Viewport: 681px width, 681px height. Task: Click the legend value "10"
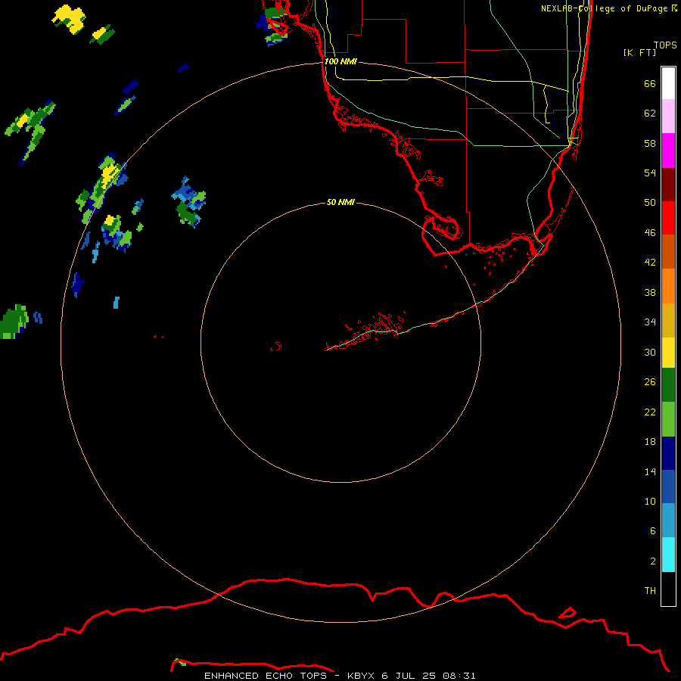[650, 501]
